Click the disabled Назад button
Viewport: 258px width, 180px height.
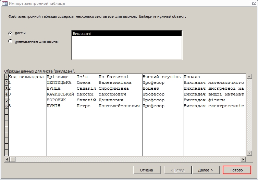178,170
